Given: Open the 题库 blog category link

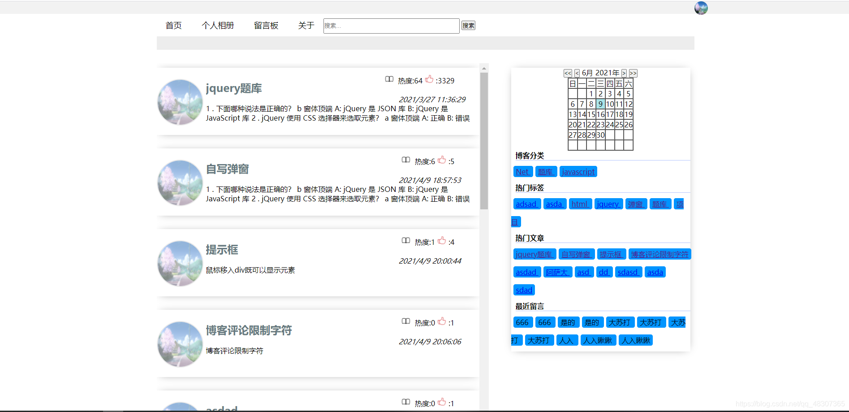Looking at the screenshot, I should pos(546,172).
